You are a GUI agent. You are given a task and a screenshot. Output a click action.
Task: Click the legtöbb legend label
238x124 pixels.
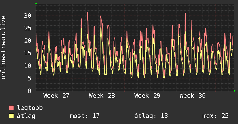click(x=30, y=108)
